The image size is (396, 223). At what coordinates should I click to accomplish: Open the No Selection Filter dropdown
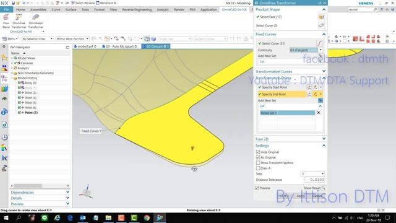[x=37, y=38]
